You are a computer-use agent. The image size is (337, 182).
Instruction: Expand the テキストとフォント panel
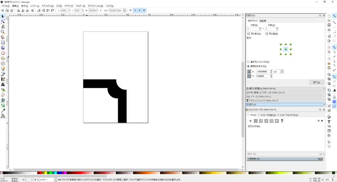click(x=285, y=101)
